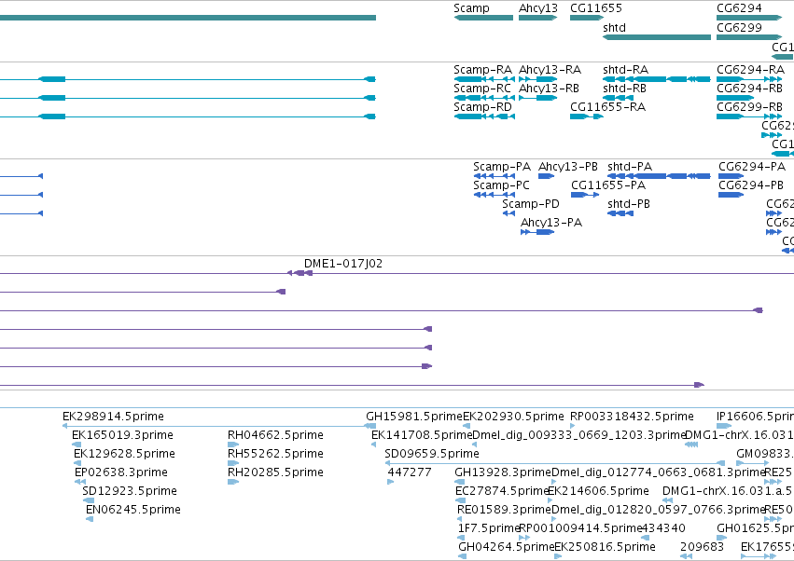Click the DMG1-chrX.16.031.a.5 feature
This screenshot has width=794, height=561.
pyautogui.click(x=667, y=500)
